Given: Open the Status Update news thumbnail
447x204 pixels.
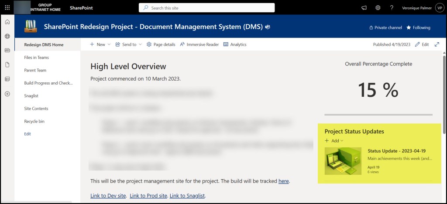Looking at the screenshot, I should pos(343,161).
